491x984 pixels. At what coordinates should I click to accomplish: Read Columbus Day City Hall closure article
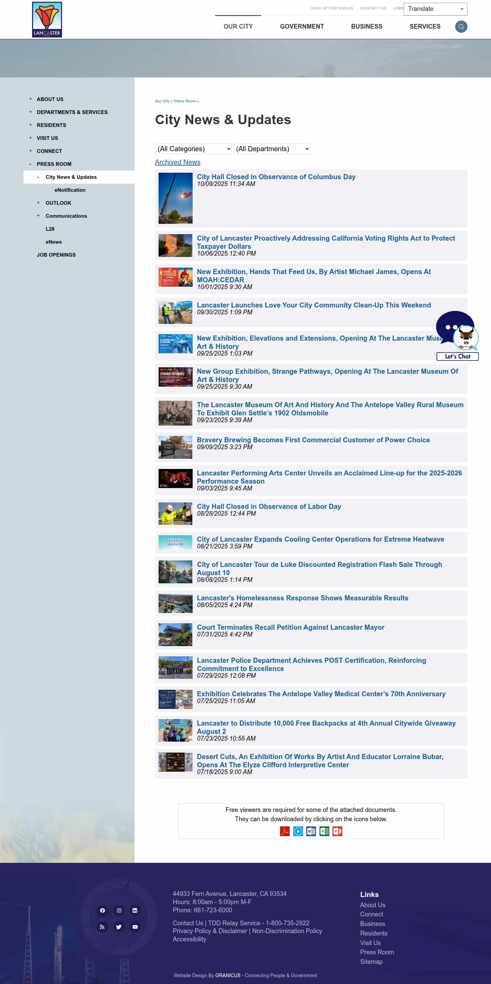click(276, 177)
